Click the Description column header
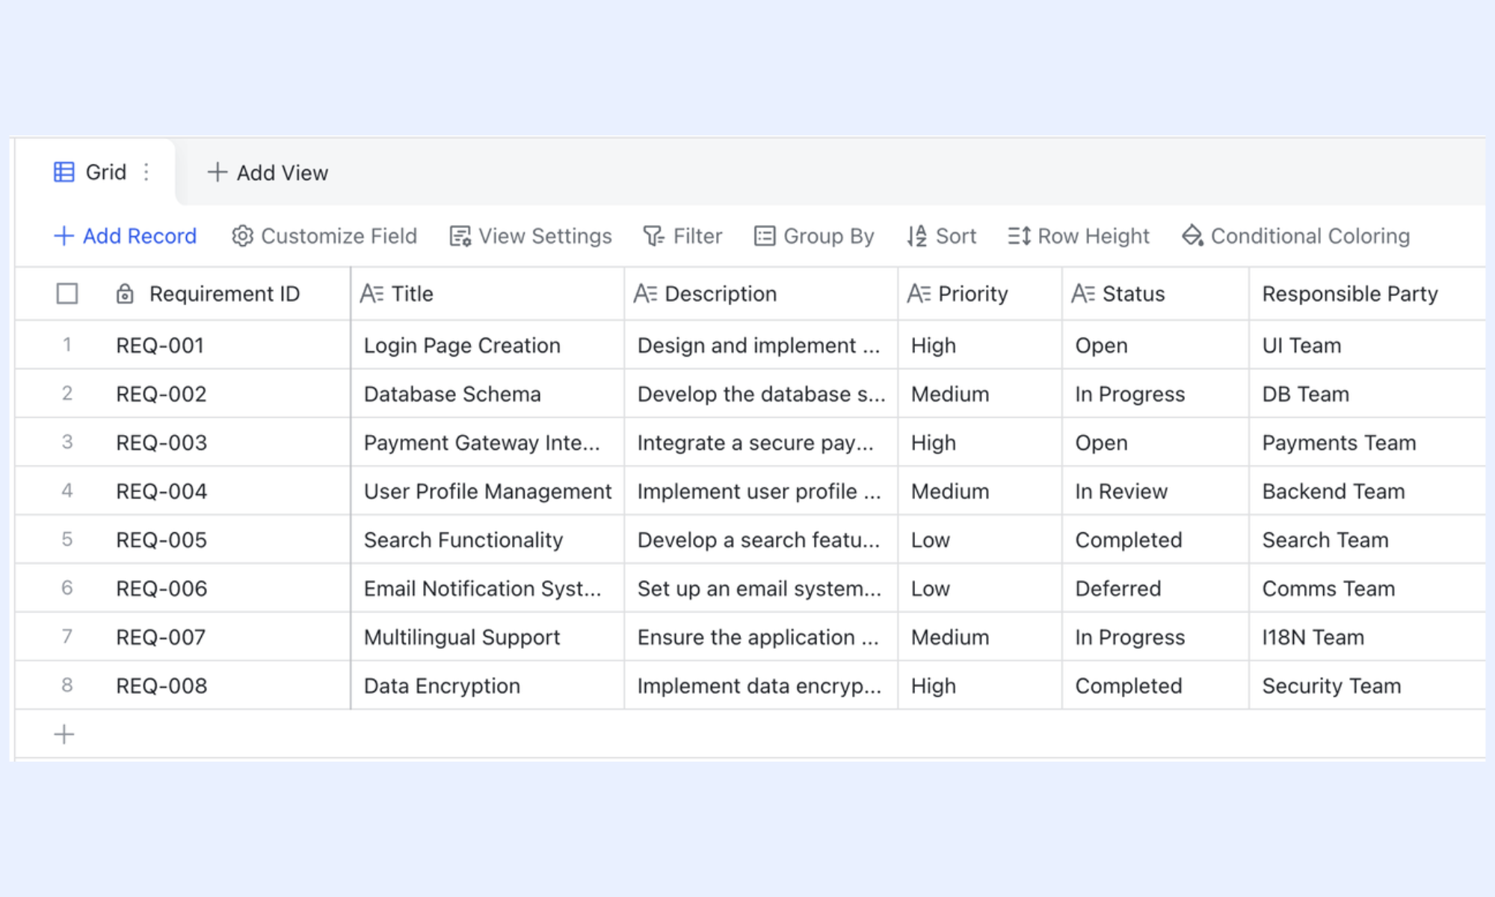1495x897 pixels. point(761,294)
